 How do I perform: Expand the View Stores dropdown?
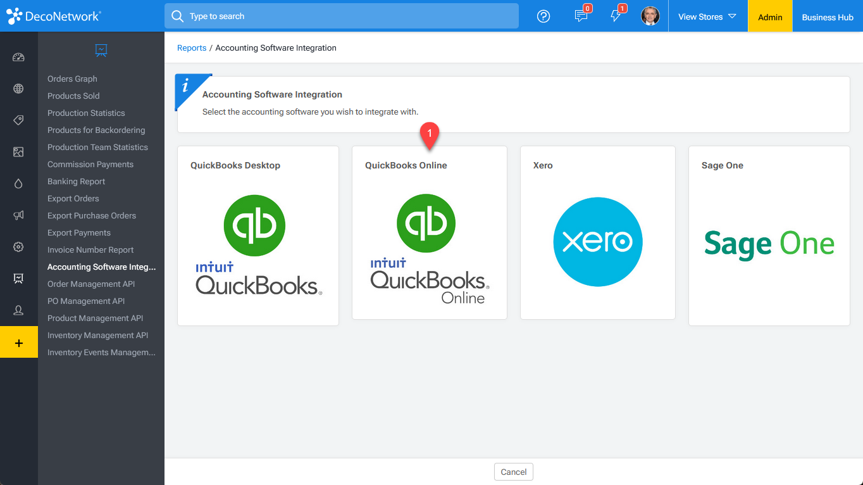(x=707, y=16)
